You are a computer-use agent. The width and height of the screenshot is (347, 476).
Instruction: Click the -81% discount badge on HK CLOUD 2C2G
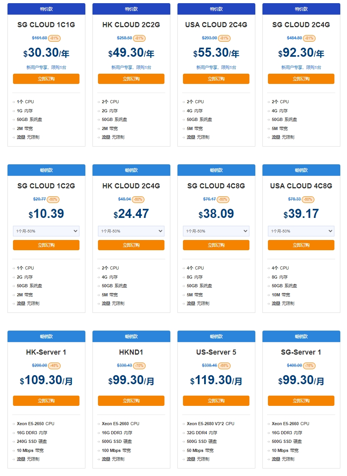point(139,38)
